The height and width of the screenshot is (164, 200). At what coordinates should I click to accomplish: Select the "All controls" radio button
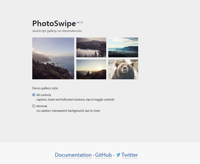[x=33, y=95]
